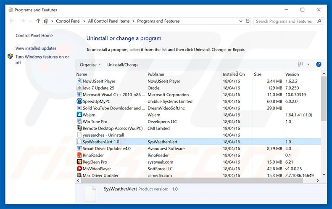Click the Windows shield icon beside Turn Windows features
This screenshot has width=332, height=209.
point(10,56)
